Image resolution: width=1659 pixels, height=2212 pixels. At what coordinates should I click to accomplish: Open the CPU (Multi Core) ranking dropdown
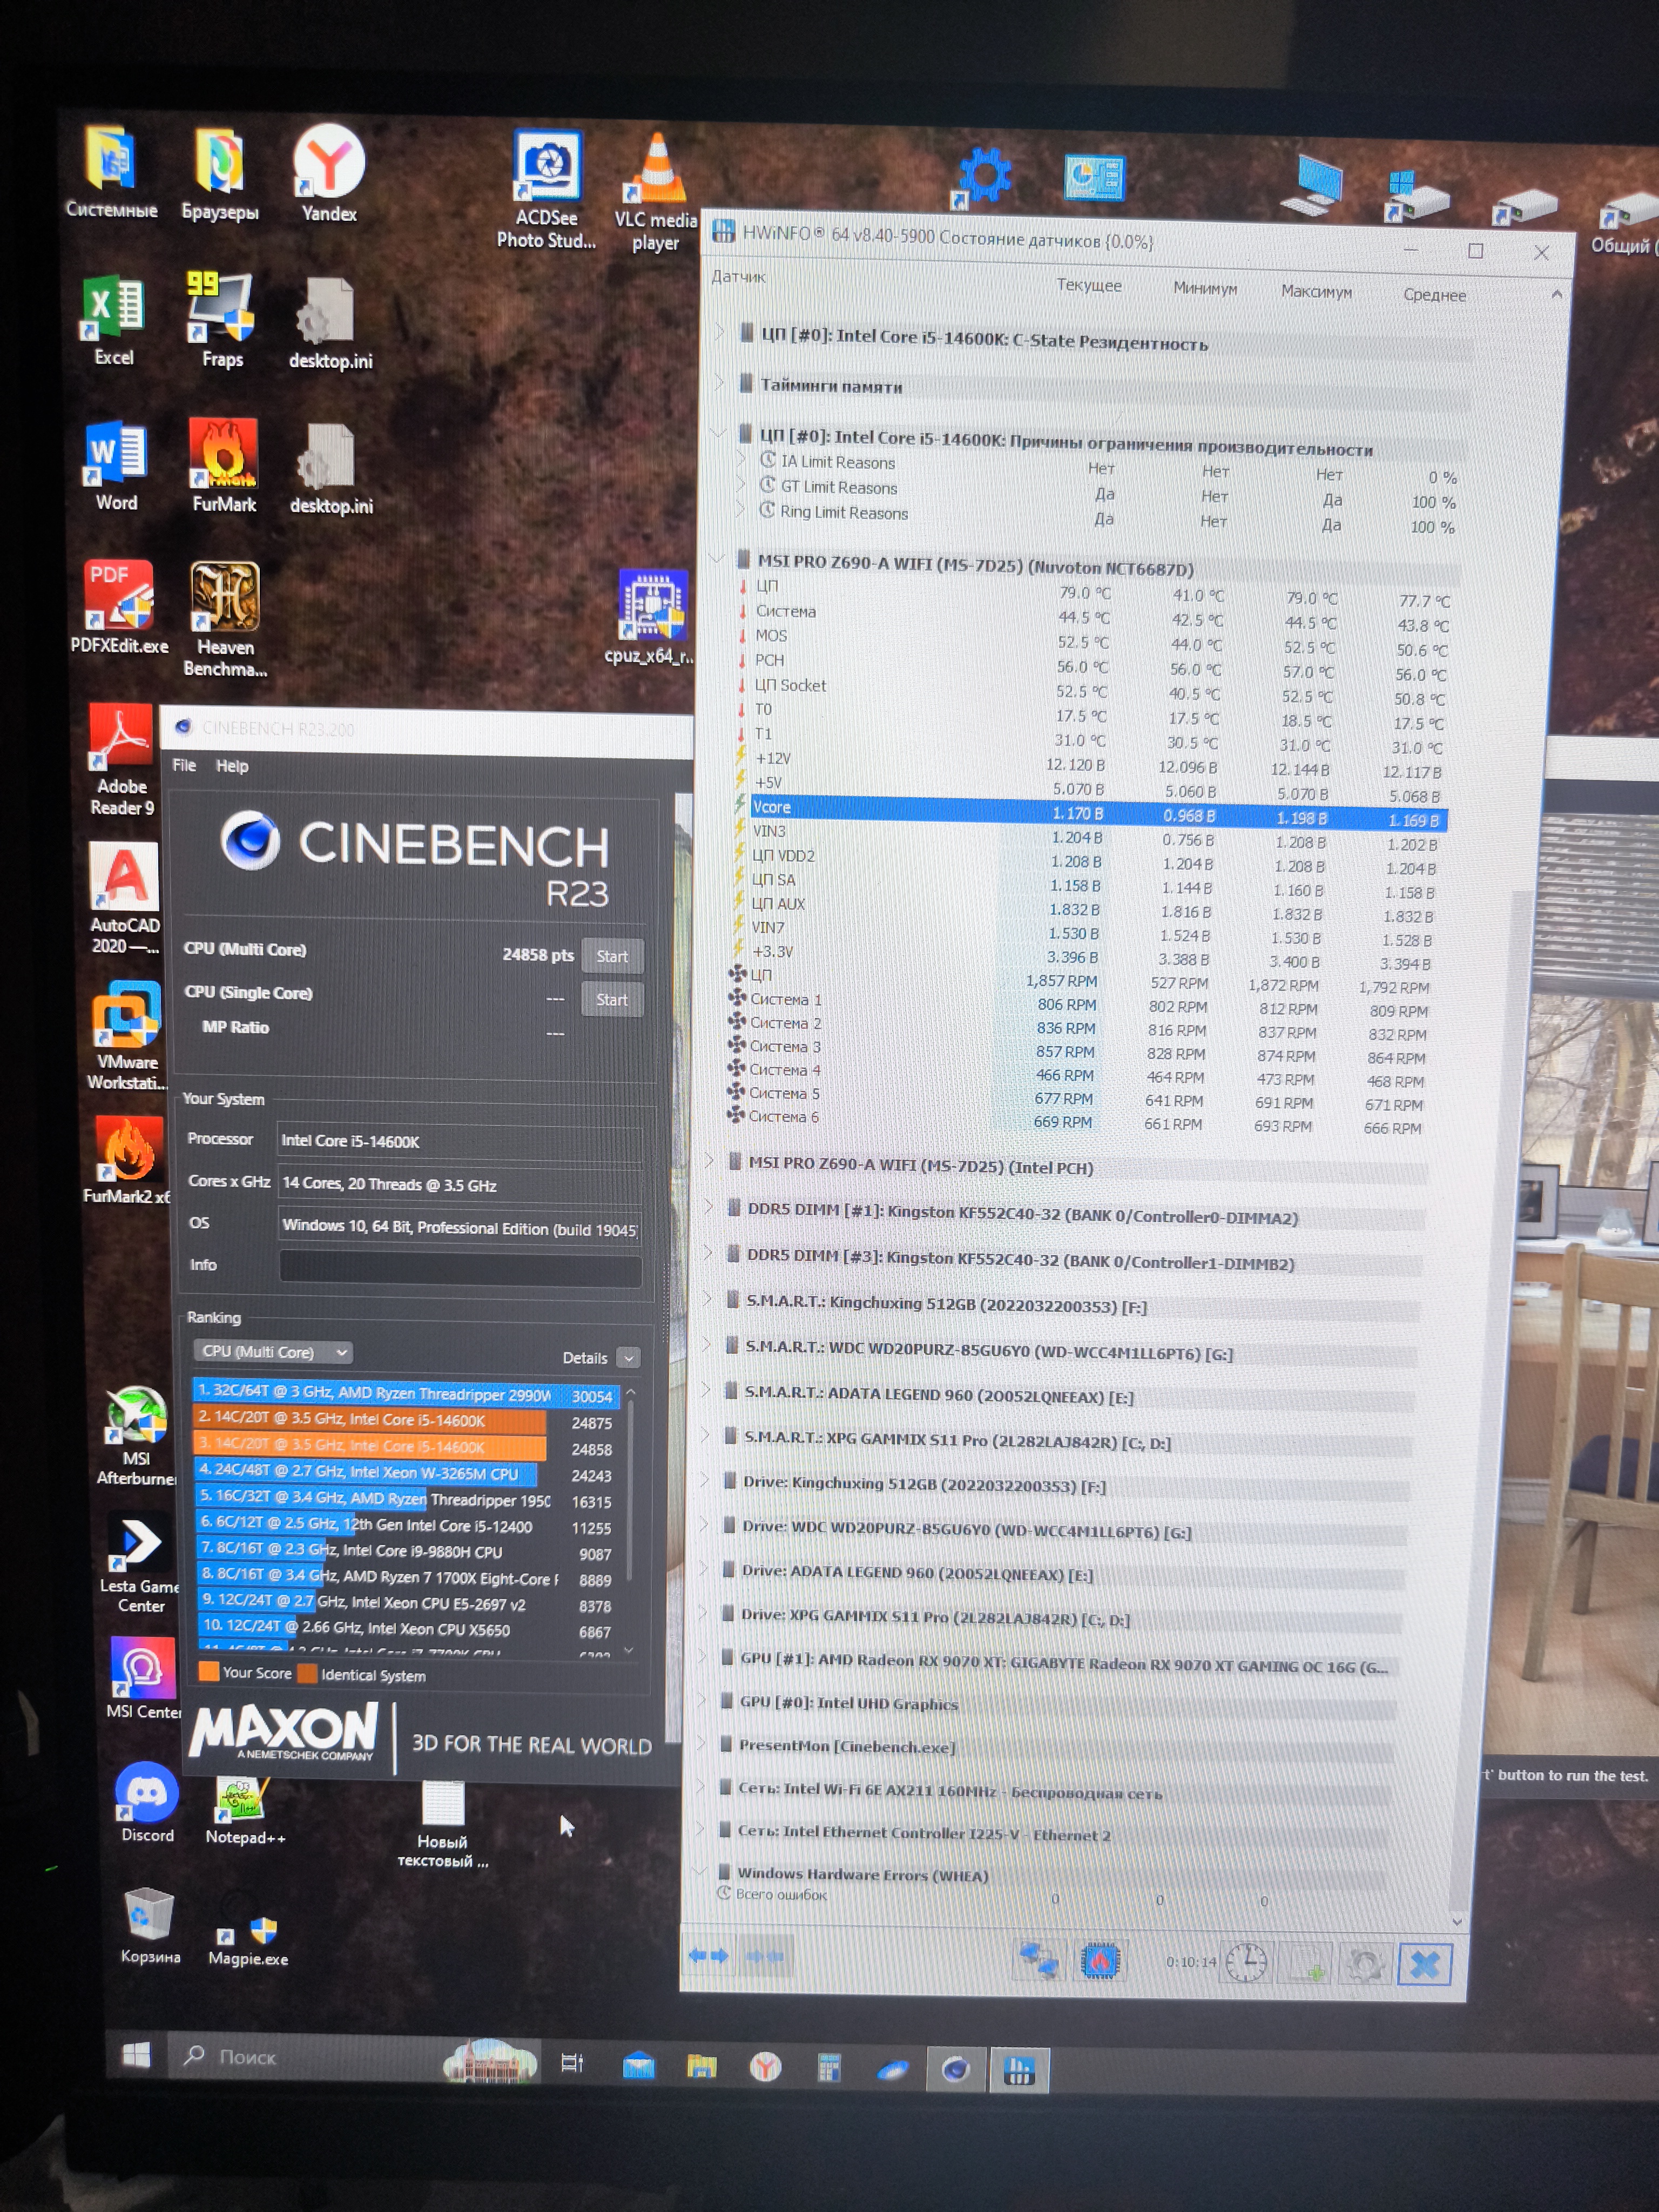[x=272, y=1352]
